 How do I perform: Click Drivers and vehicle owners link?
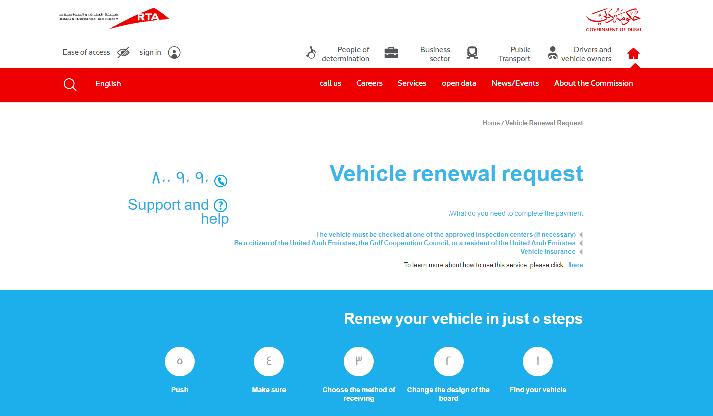(x=587, y=54)
